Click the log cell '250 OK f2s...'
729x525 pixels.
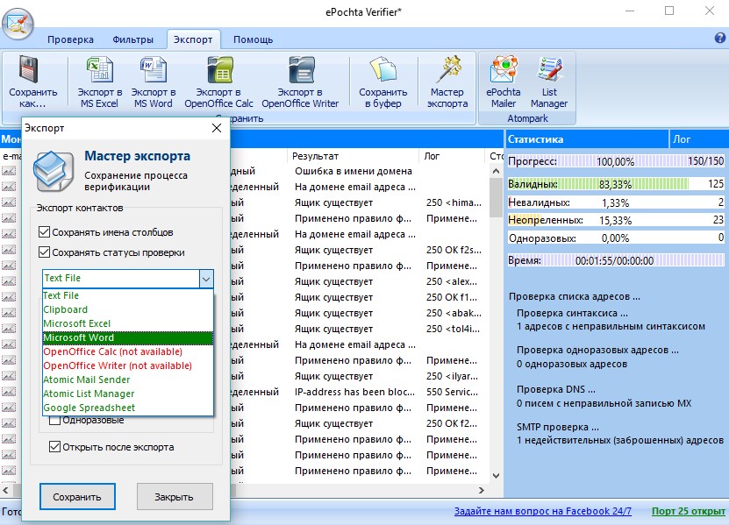point(454,250)
